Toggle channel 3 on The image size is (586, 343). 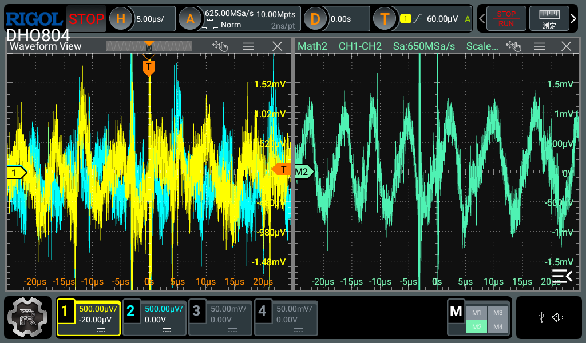pyautogui.click(x=196, y=310)
